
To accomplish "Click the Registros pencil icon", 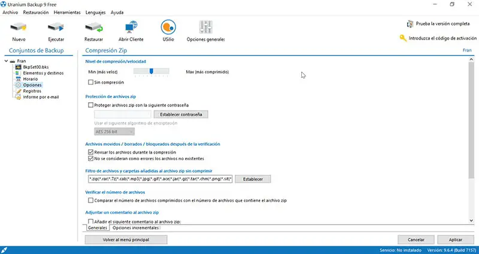I will [x=18, y=91].
